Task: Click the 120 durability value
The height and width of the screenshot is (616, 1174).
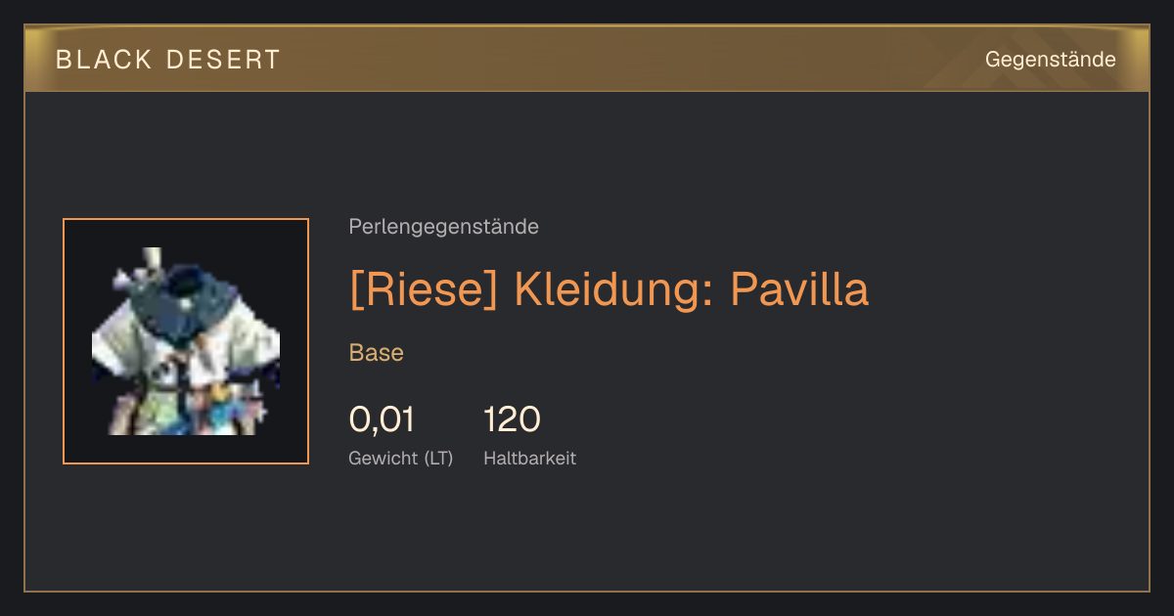Action: 512,419
